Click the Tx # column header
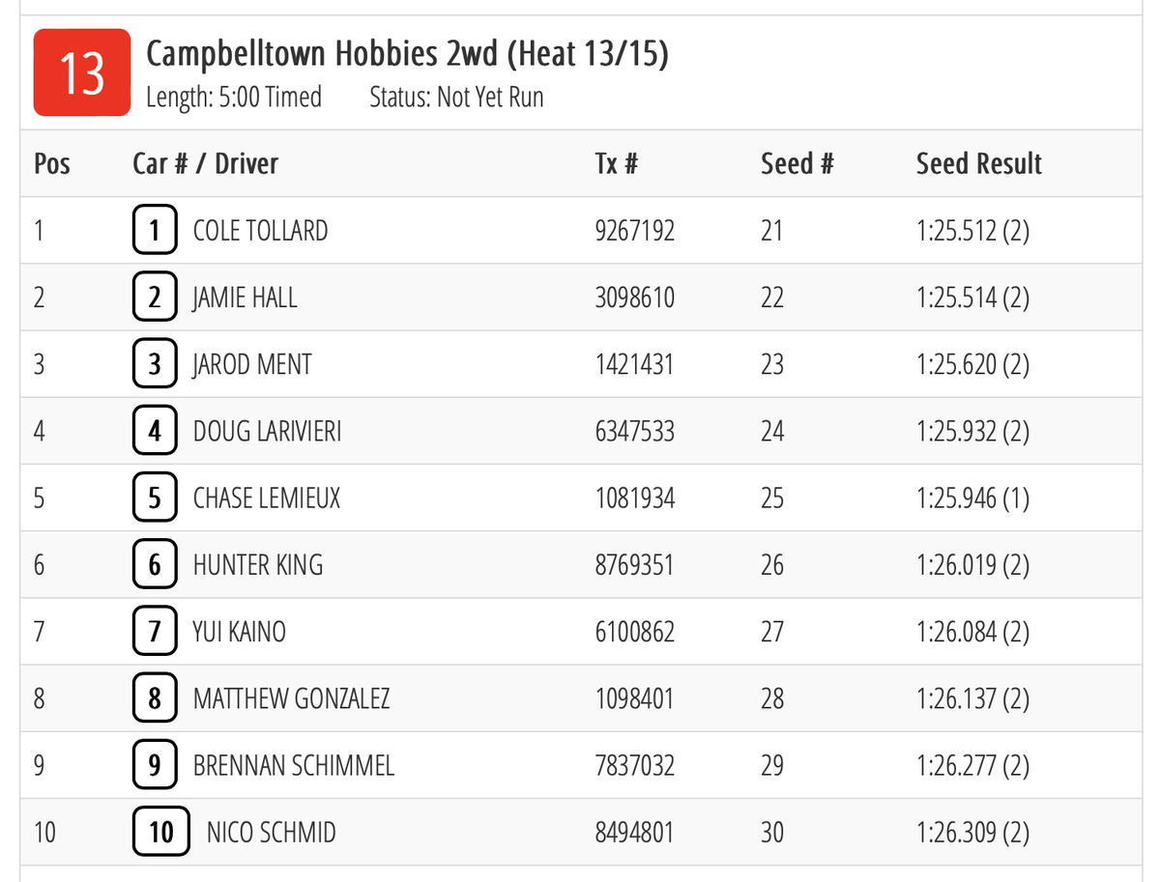The image size is (1160, 882). pyautogui.click(x=616, y=164)
